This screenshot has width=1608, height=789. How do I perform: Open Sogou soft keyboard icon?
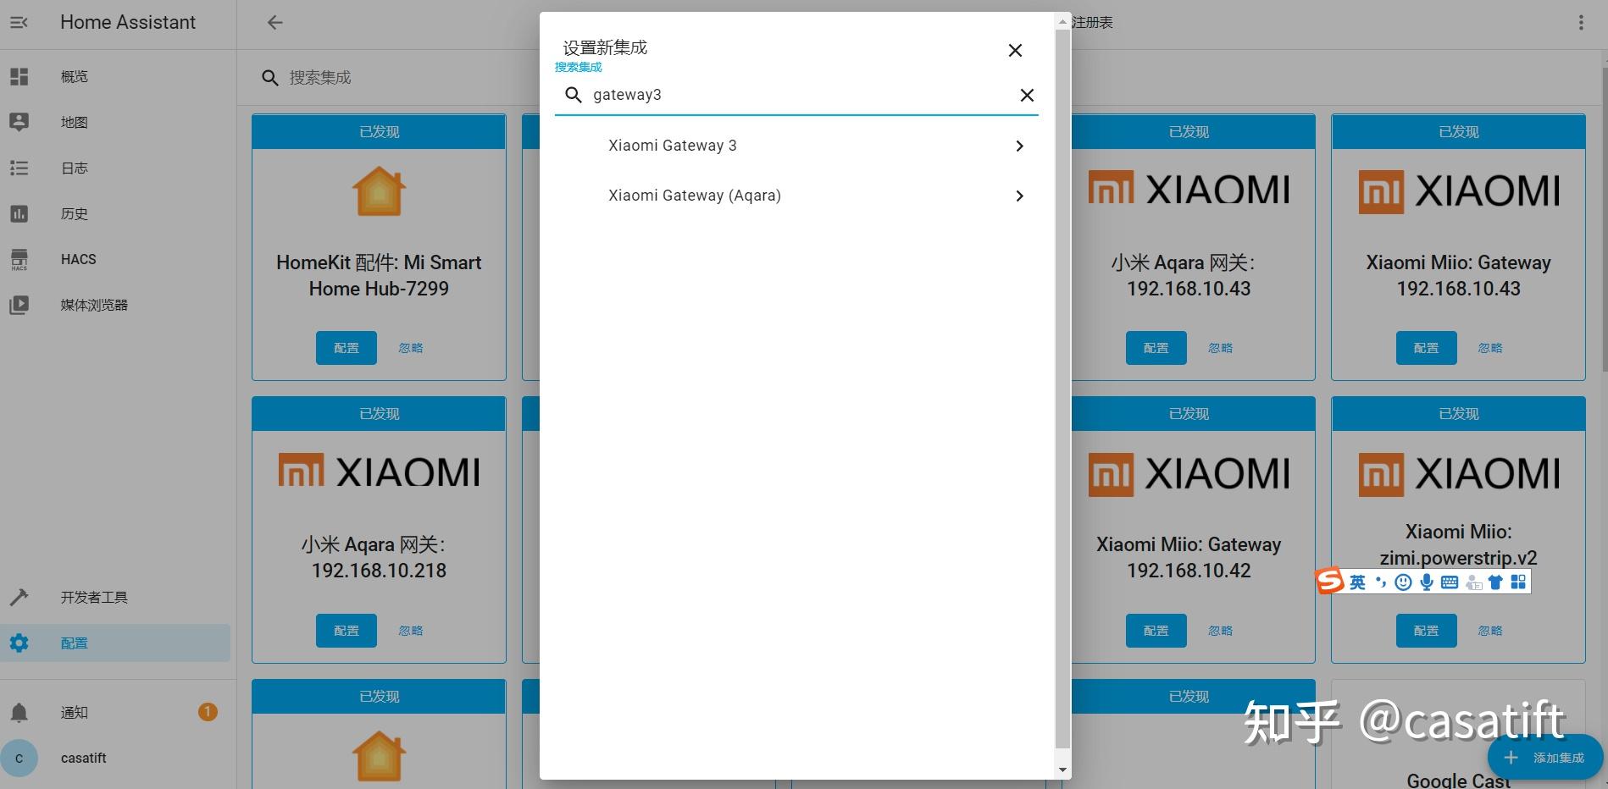tap(1450, 582)
